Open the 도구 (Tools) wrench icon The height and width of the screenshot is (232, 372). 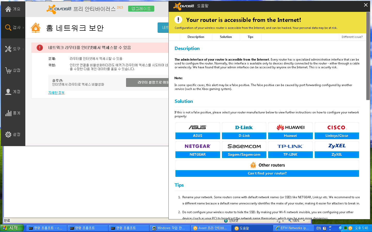[x=8, y=49]
